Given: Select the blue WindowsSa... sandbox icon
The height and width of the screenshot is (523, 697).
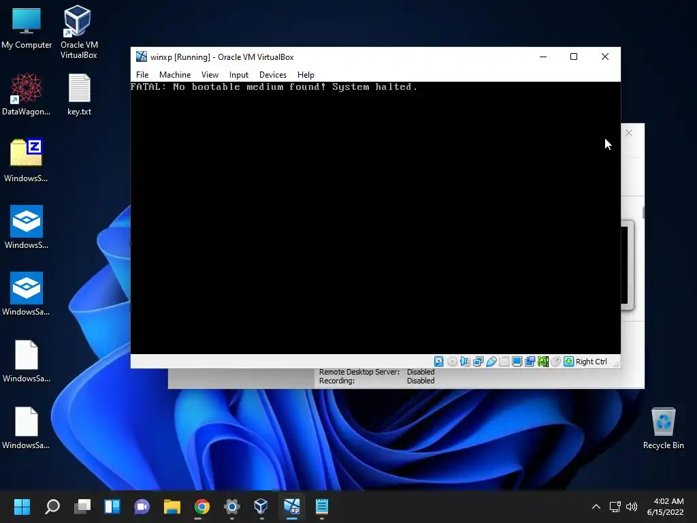Looking at the screenshot, I should point(27,294).
